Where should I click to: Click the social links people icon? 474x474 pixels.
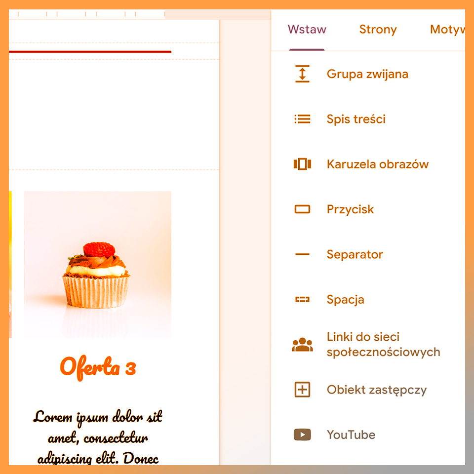point(302,345)
